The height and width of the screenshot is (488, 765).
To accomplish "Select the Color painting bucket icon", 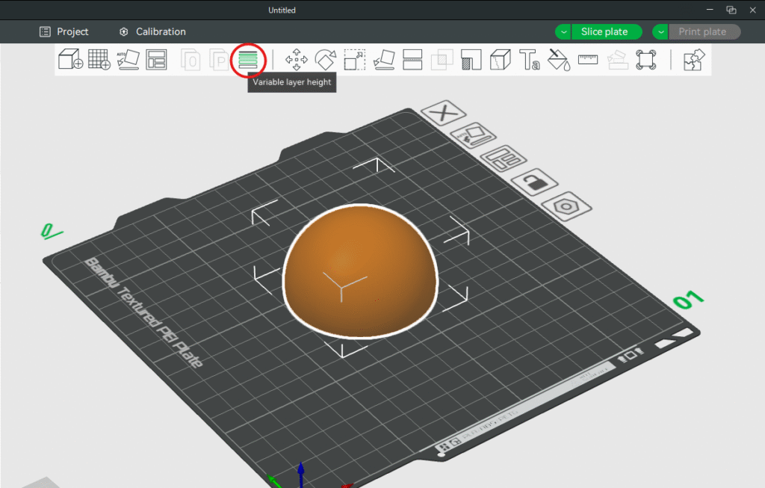I will coord(559,60).
